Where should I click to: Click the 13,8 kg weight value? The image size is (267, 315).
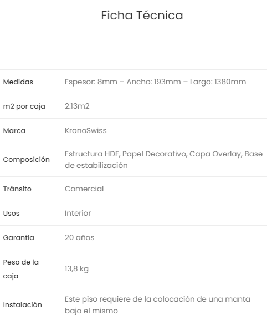pyautogui.click(x=76, y=269)
